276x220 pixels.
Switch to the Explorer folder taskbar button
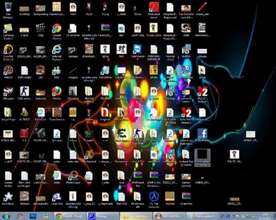pos(136,216)
